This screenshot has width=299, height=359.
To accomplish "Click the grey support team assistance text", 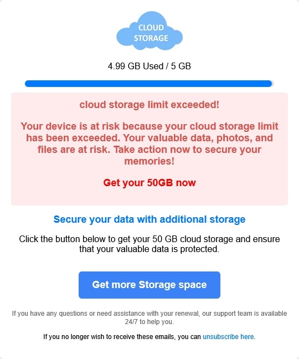I will 149,317.
